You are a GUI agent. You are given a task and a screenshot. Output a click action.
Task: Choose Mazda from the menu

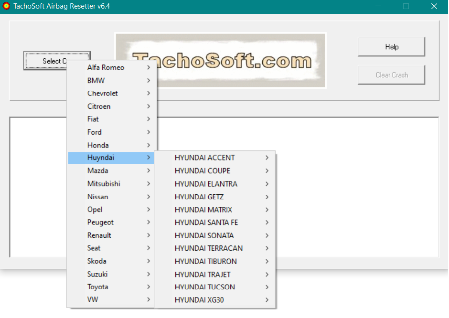[x=112, y=170]
